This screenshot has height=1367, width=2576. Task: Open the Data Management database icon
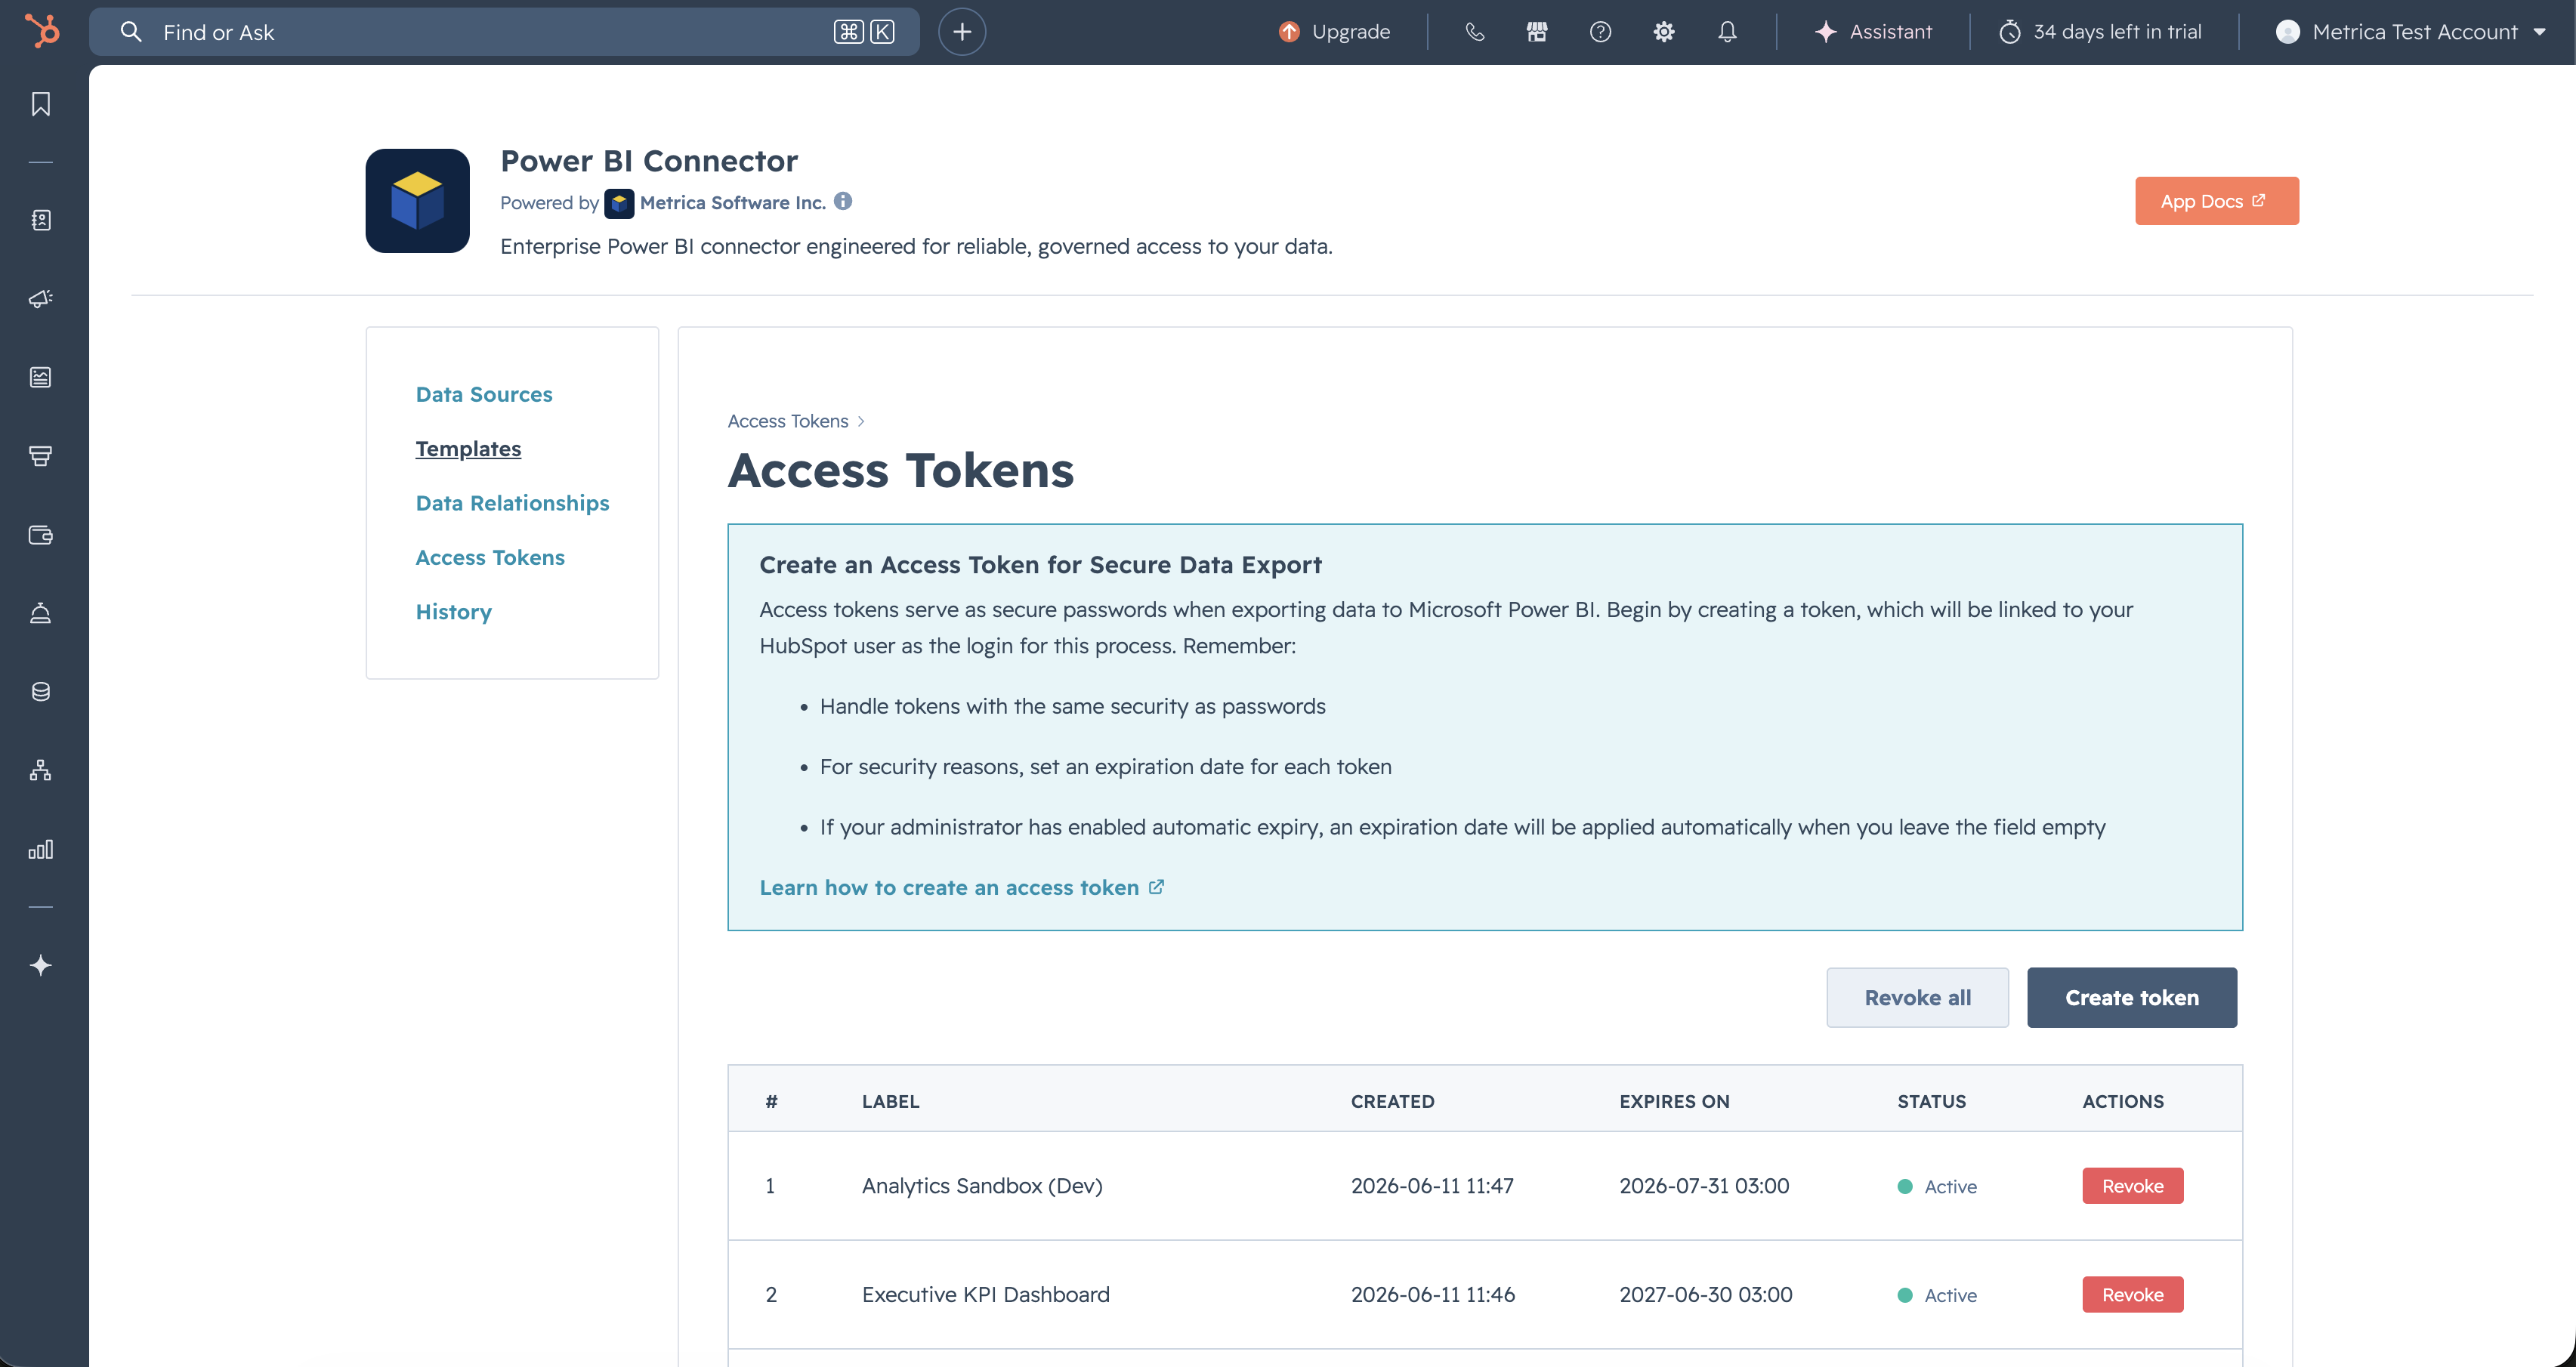point(41,692)
